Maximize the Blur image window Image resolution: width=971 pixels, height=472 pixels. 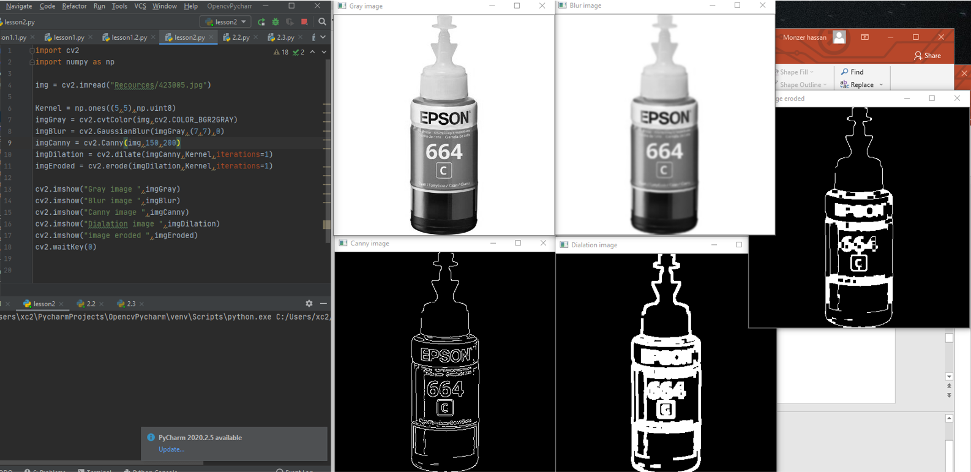click(737, 6)
